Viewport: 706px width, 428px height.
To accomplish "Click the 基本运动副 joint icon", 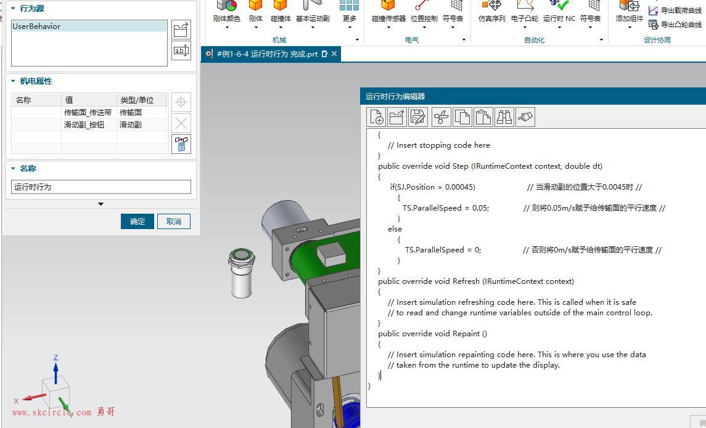I will click(x=313, y=6).
